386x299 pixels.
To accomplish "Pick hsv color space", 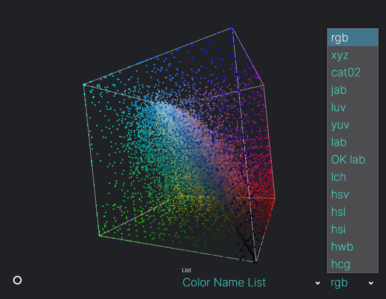I will click(x=353, y=194).
